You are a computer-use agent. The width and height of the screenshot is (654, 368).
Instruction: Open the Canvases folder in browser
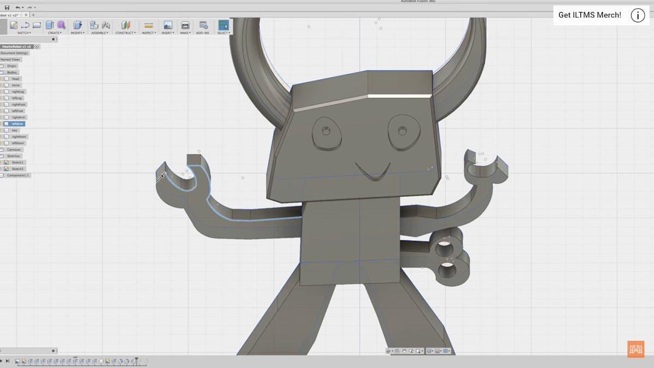(x=14, y=149)
